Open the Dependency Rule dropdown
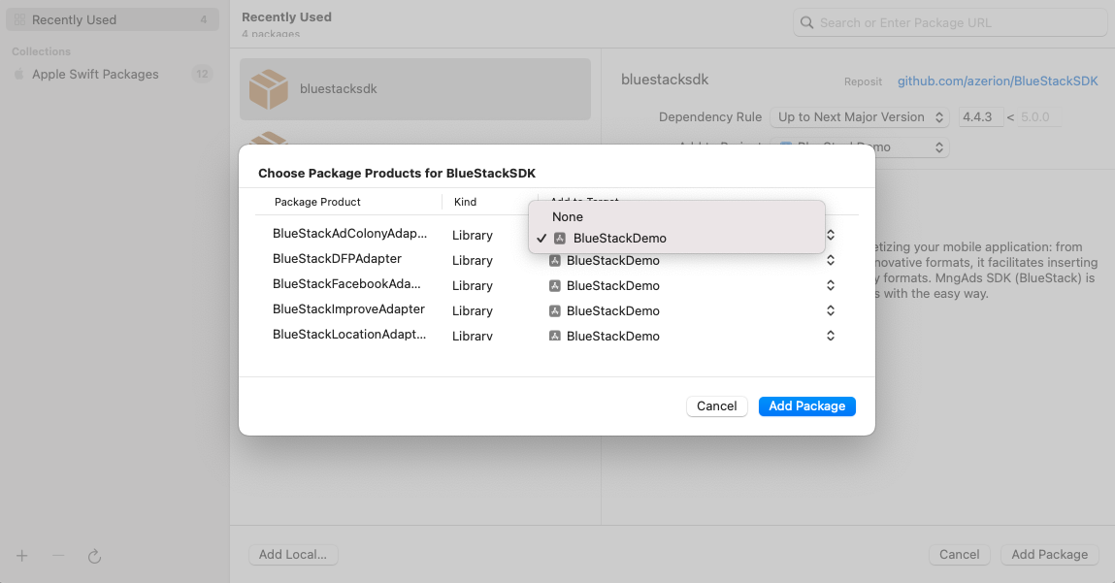This screenshot has height=583, width=1115. pos(860,117)
